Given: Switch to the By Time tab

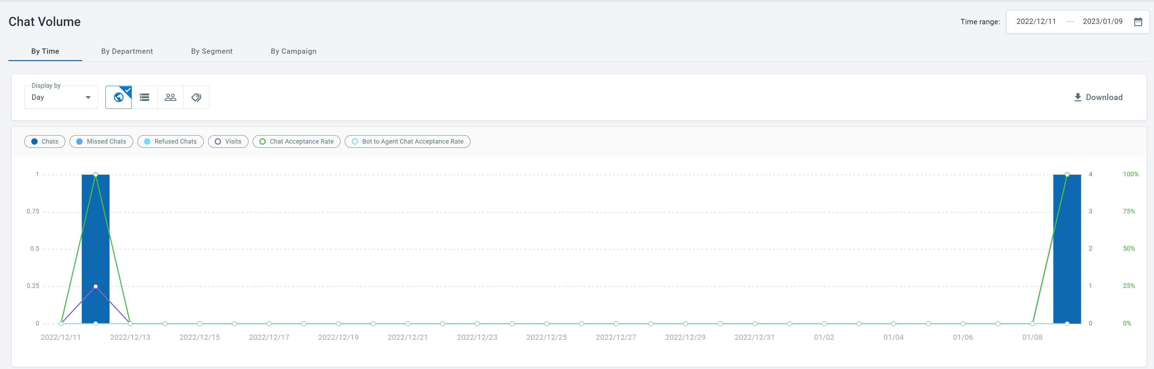Looking at the screenshot, I should [45, 51].
